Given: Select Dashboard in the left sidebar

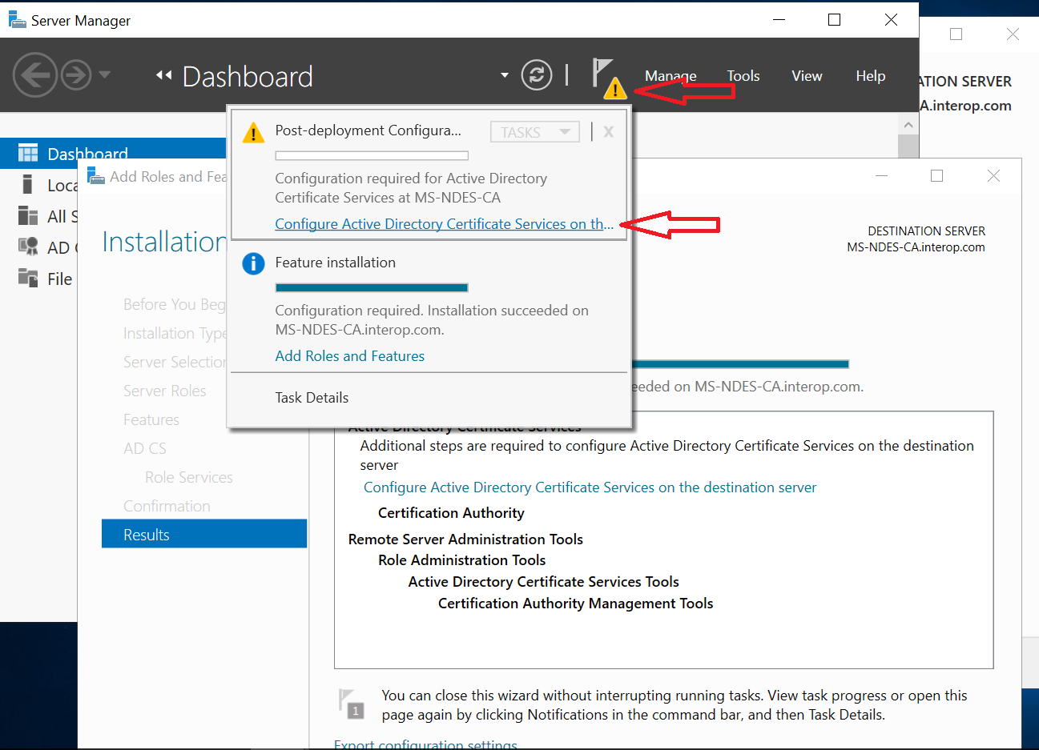Looking at the screenshot, I should tap(113, 153).
